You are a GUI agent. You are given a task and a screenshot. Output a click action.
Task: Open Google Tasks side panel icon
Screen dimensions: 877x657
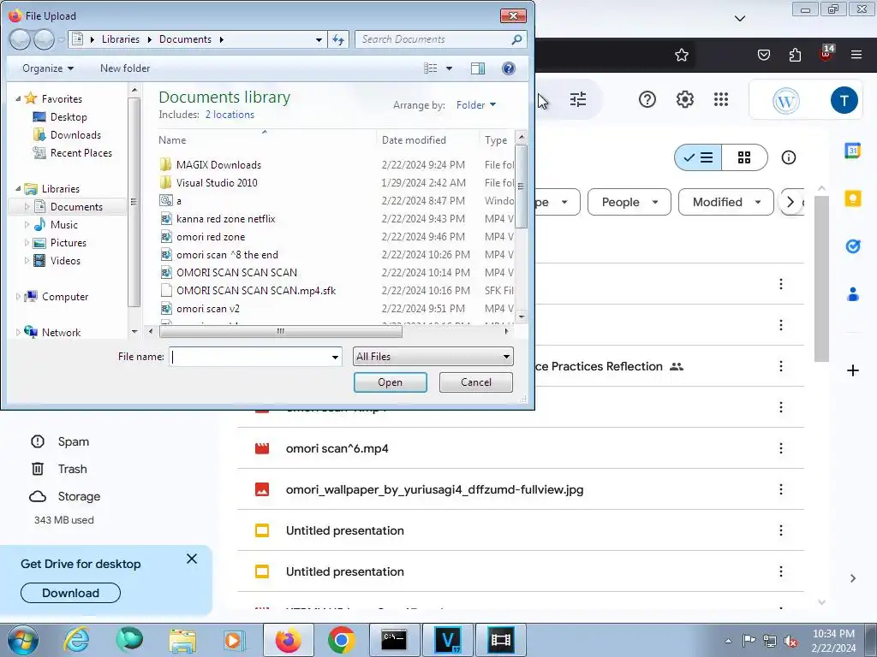coord(852,246)
